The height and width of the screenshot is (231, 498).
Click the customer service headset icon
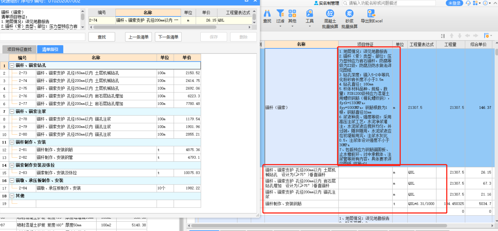pyautogui.click(x=468, y=3)
